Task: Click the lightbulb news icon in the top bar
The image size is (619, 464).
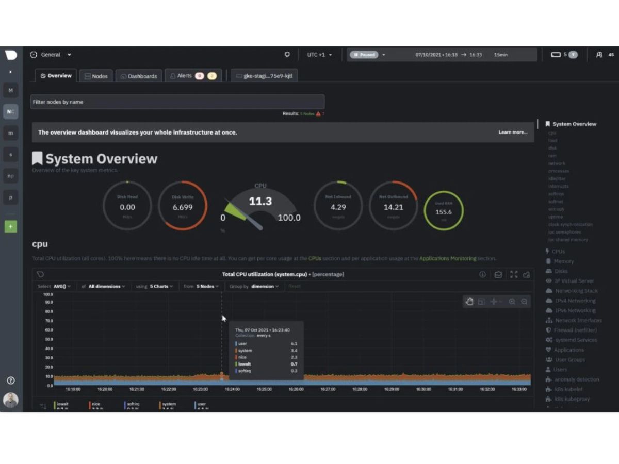Action: click(287, 55)
